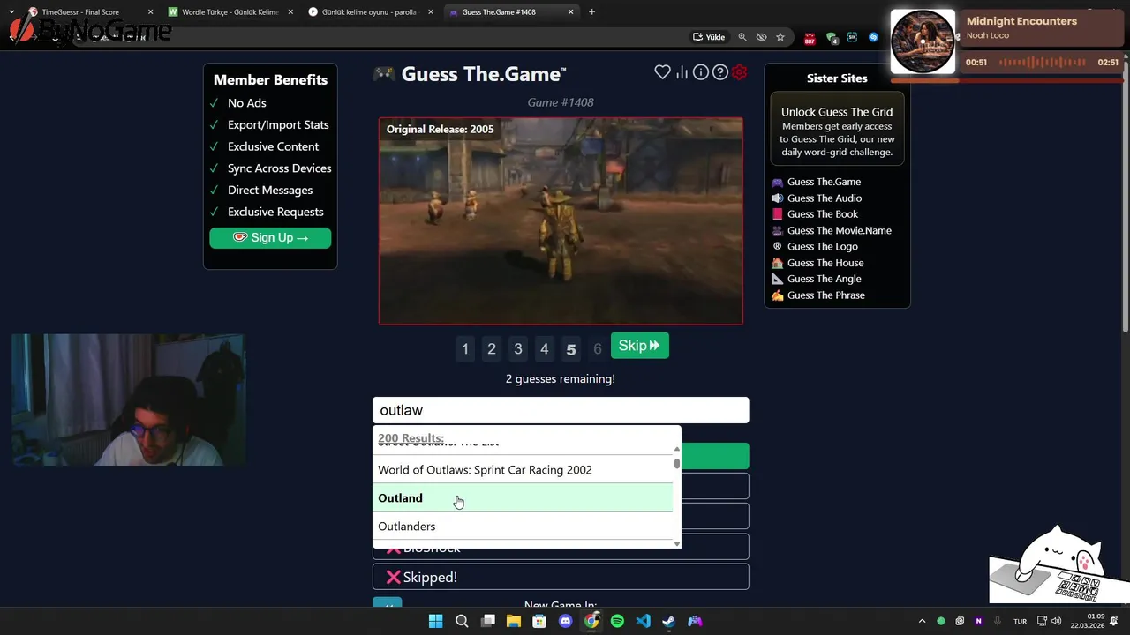Open Discord from the taskbar
The width and height of the screenshot is (1130, 635).
coord(566,621)
